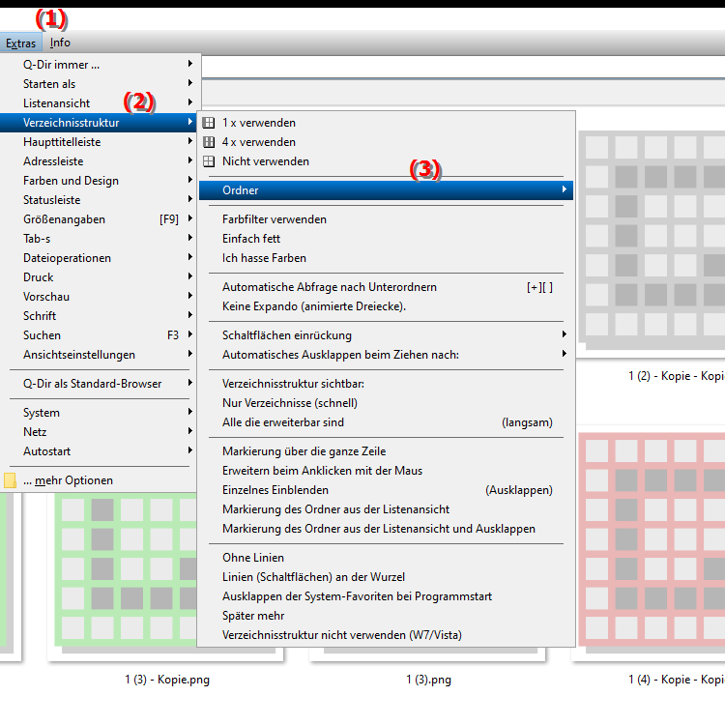The height and width of the screenshot is (725, 725).
Task: Click 'Nur Verzeichnisse (schnell)' entry
Action: tap(290, 403)
